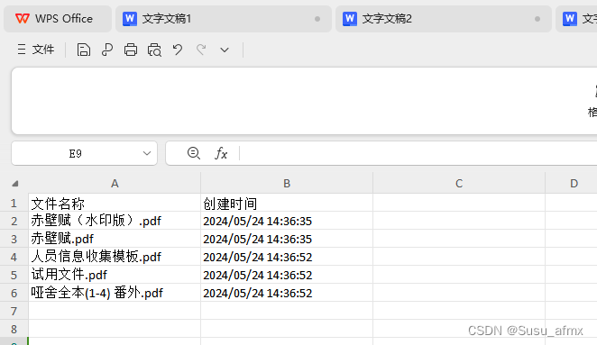Click cell 人员信息收集模板.pdf
This screenshot has height=345, width=597.
point(115,257)
